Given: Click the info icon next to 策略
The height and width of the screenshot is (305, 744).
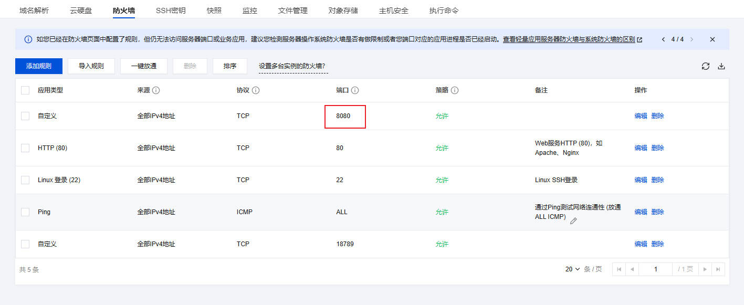Looking at the screenshot, I should (x=455, y=90).
